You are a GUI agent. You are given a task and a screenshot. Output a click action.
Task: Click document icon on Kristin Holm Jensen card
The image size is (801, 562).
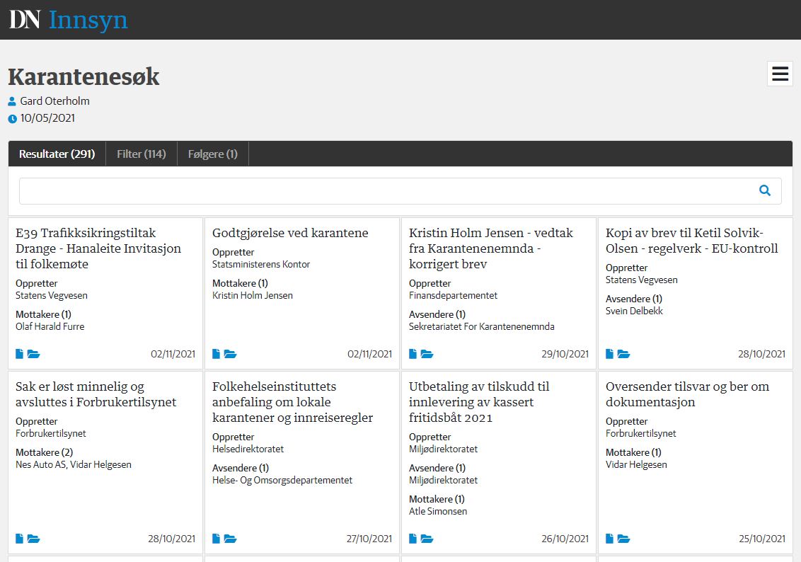point(413,354)
